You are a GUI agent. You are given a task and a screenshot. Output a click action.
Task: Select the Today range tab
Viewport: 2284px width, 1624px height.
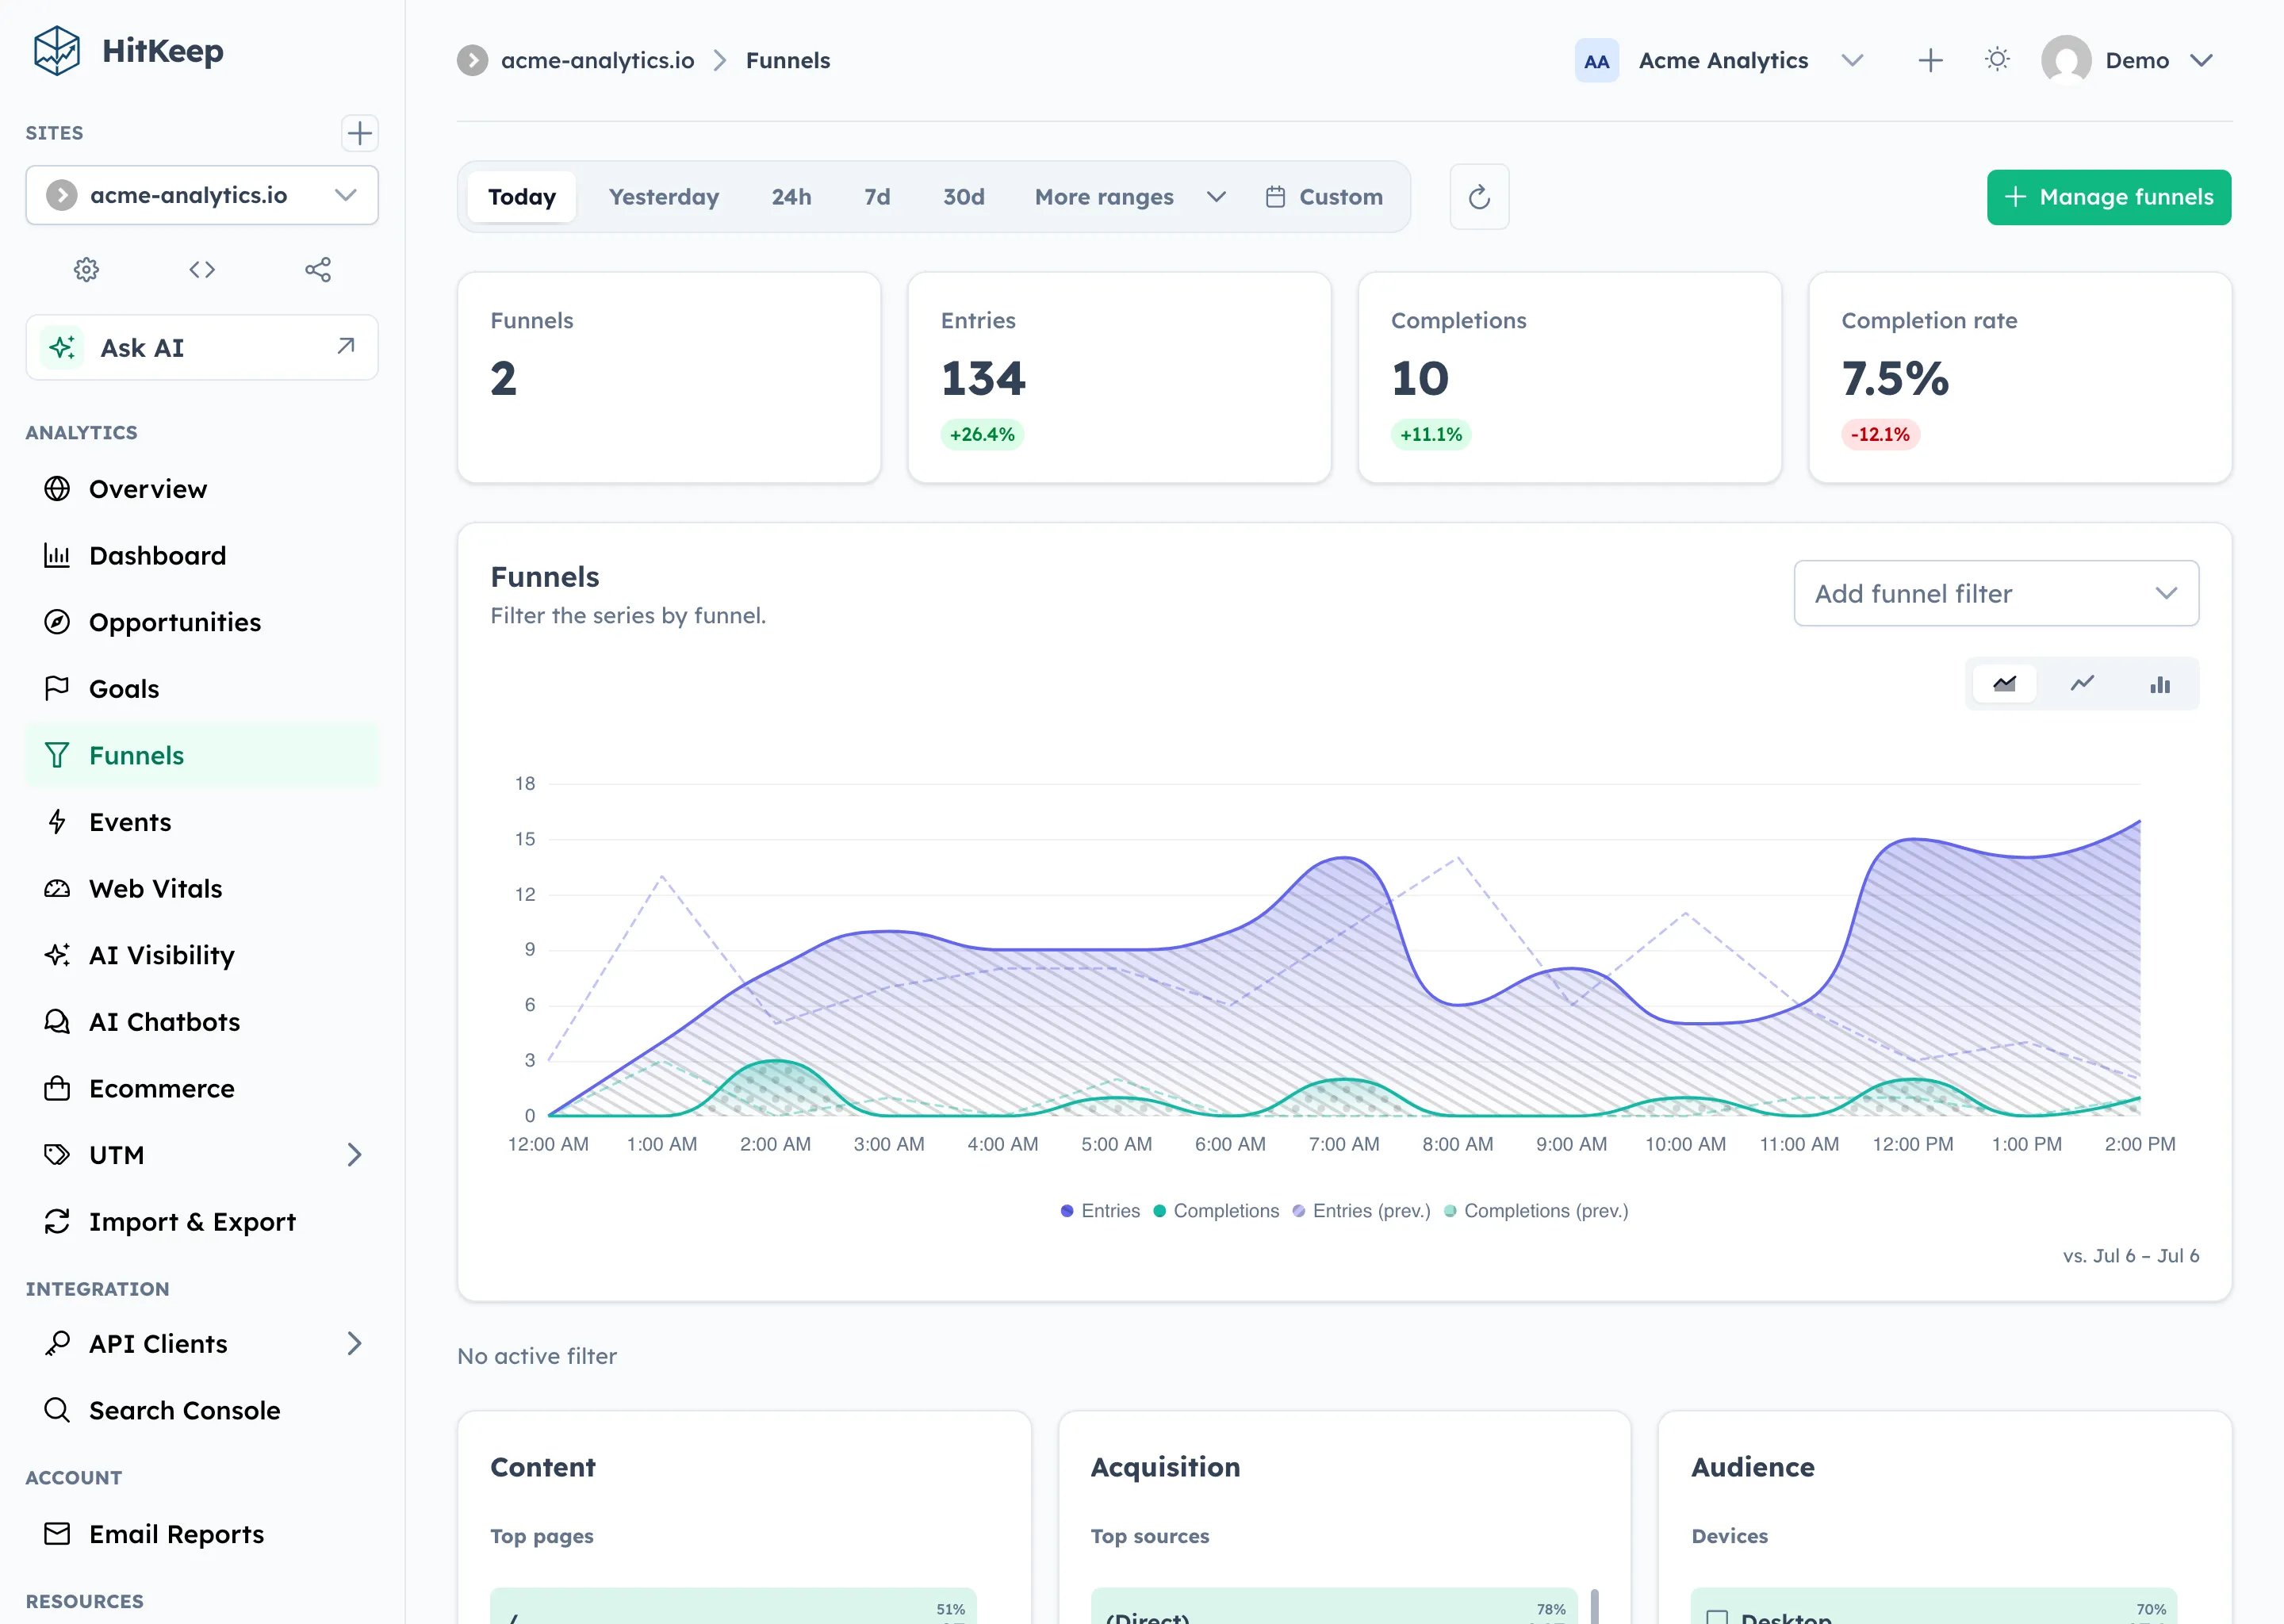(522, 197)
